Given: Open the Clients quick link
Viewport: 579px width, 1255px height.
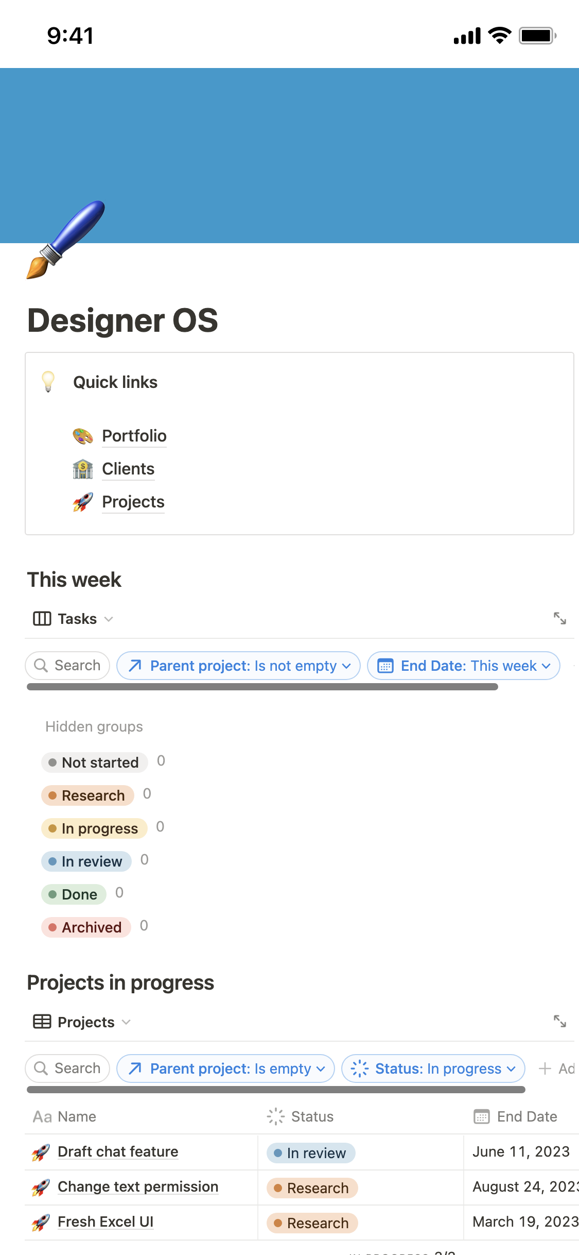Looking at the screenshot, I should (x=128, y=469).
